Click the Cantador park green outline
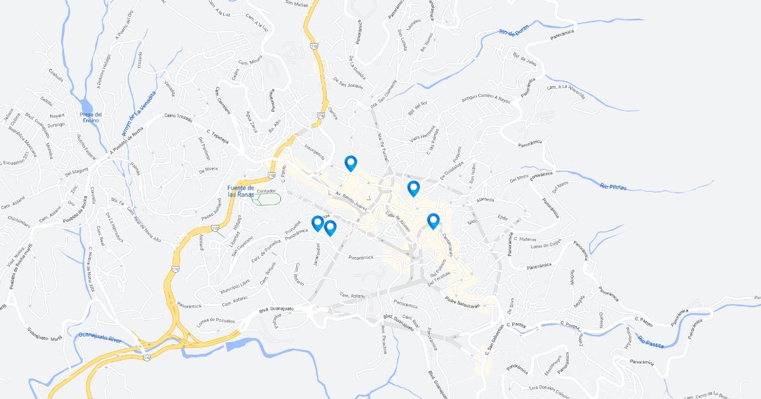The width and height of the screenshot is (761, 399). click(x=266, y=199)
